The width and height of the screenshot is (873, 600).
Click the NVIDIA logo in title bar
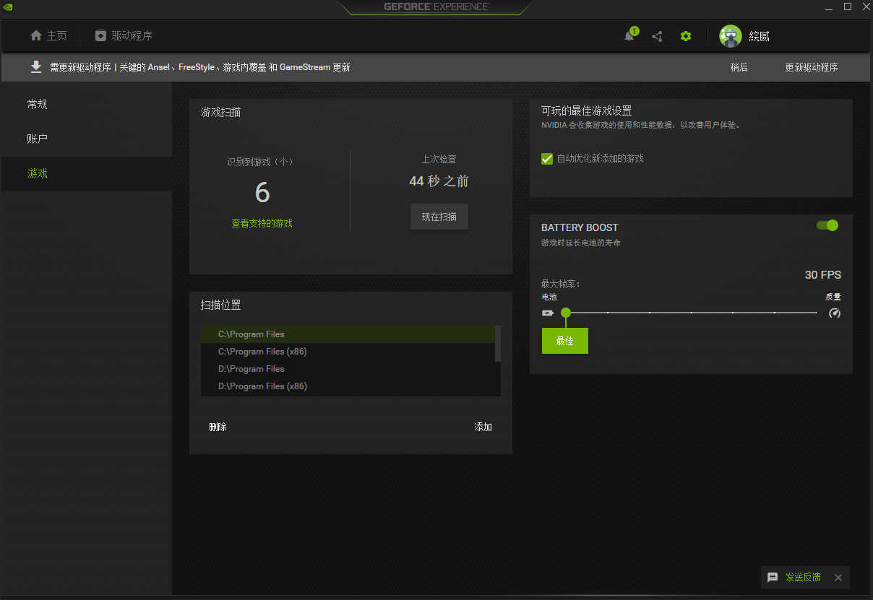(9, 7)
